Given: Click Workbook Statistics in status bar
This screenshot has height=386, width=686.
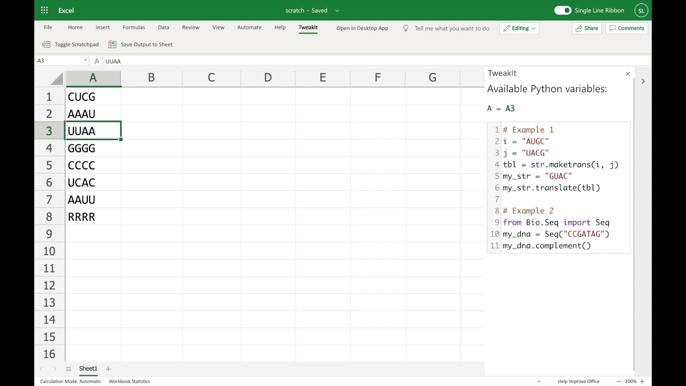Looking at the screenshot, I should 129,381.
